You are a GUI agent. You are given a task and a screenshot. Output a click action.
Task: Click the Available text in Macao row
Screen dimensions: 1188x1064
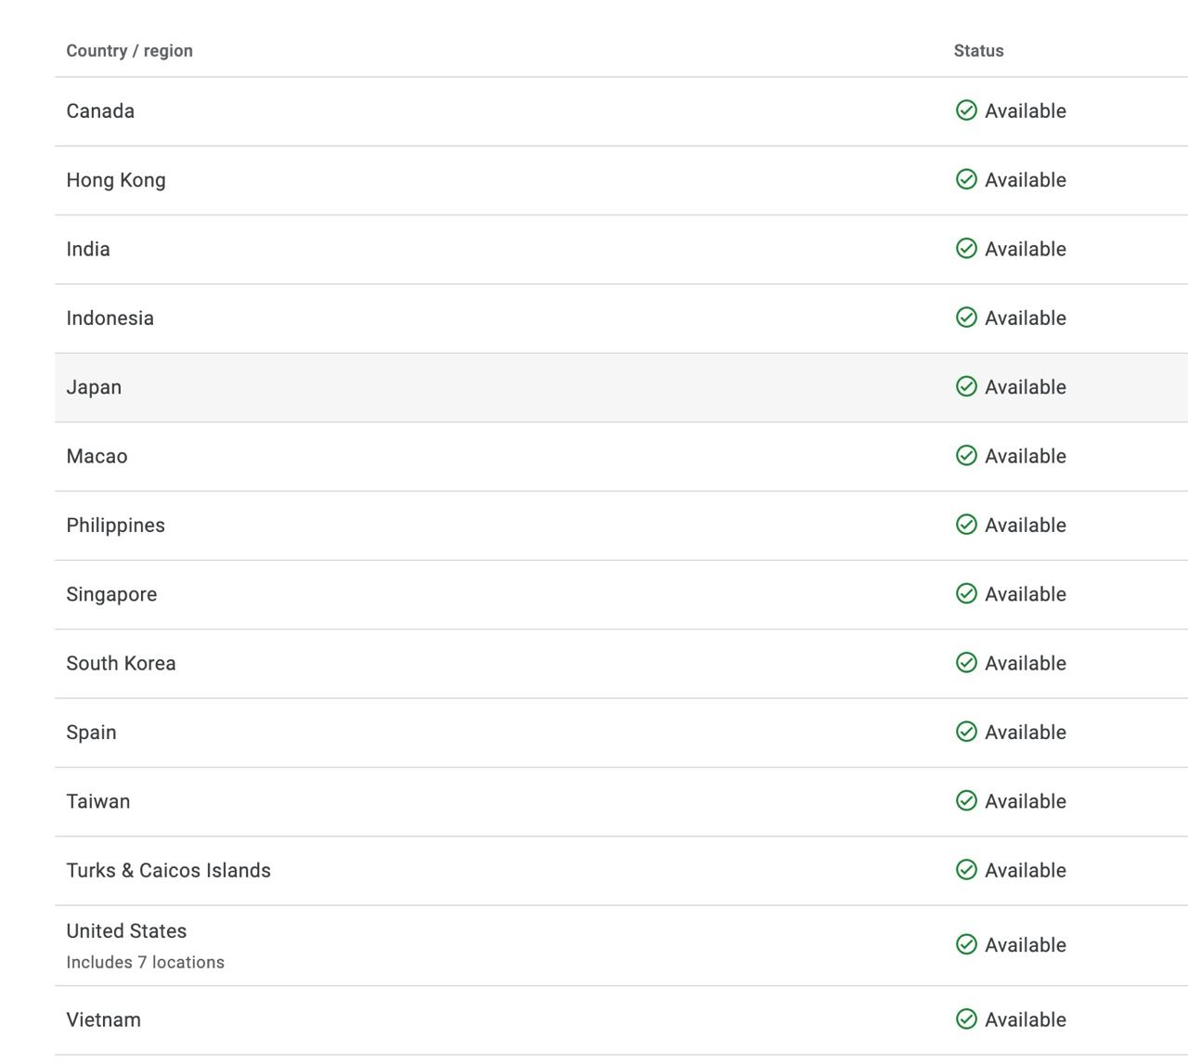pos(1025,456)
